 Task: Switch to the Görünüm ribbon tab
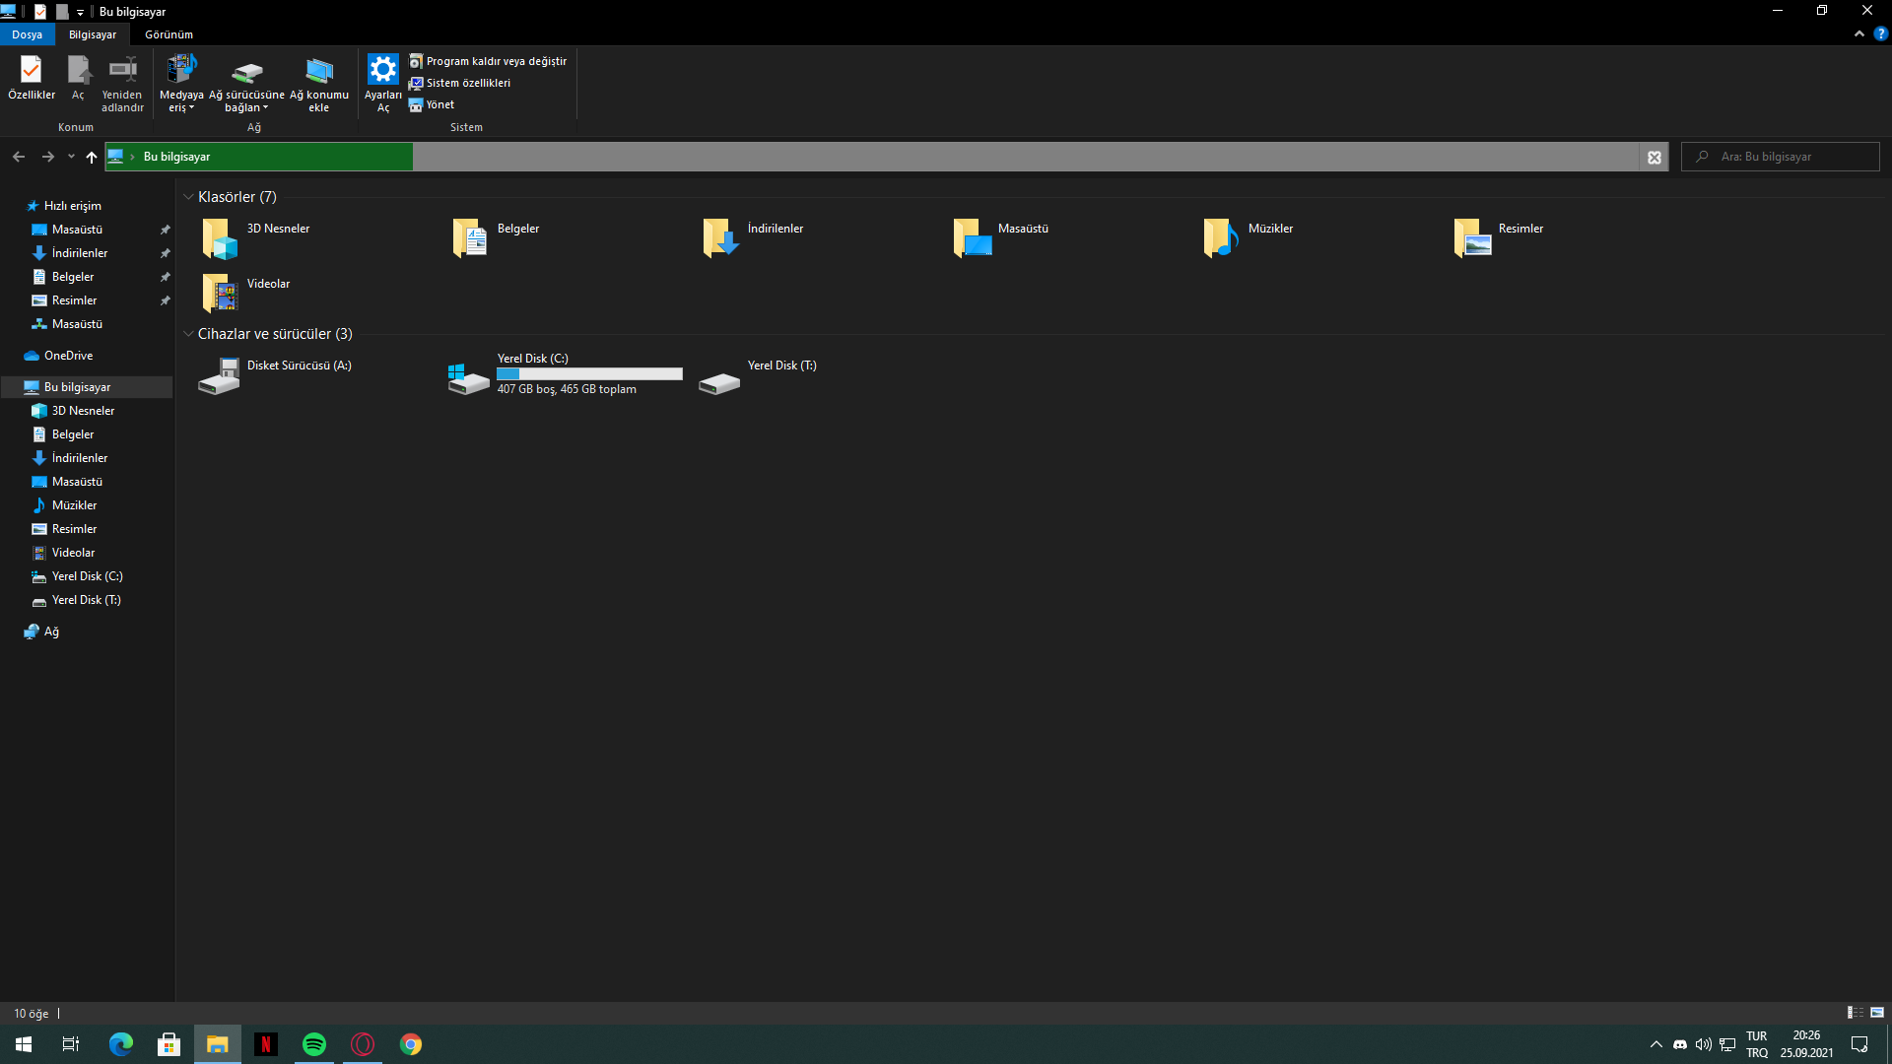[169, 34]
